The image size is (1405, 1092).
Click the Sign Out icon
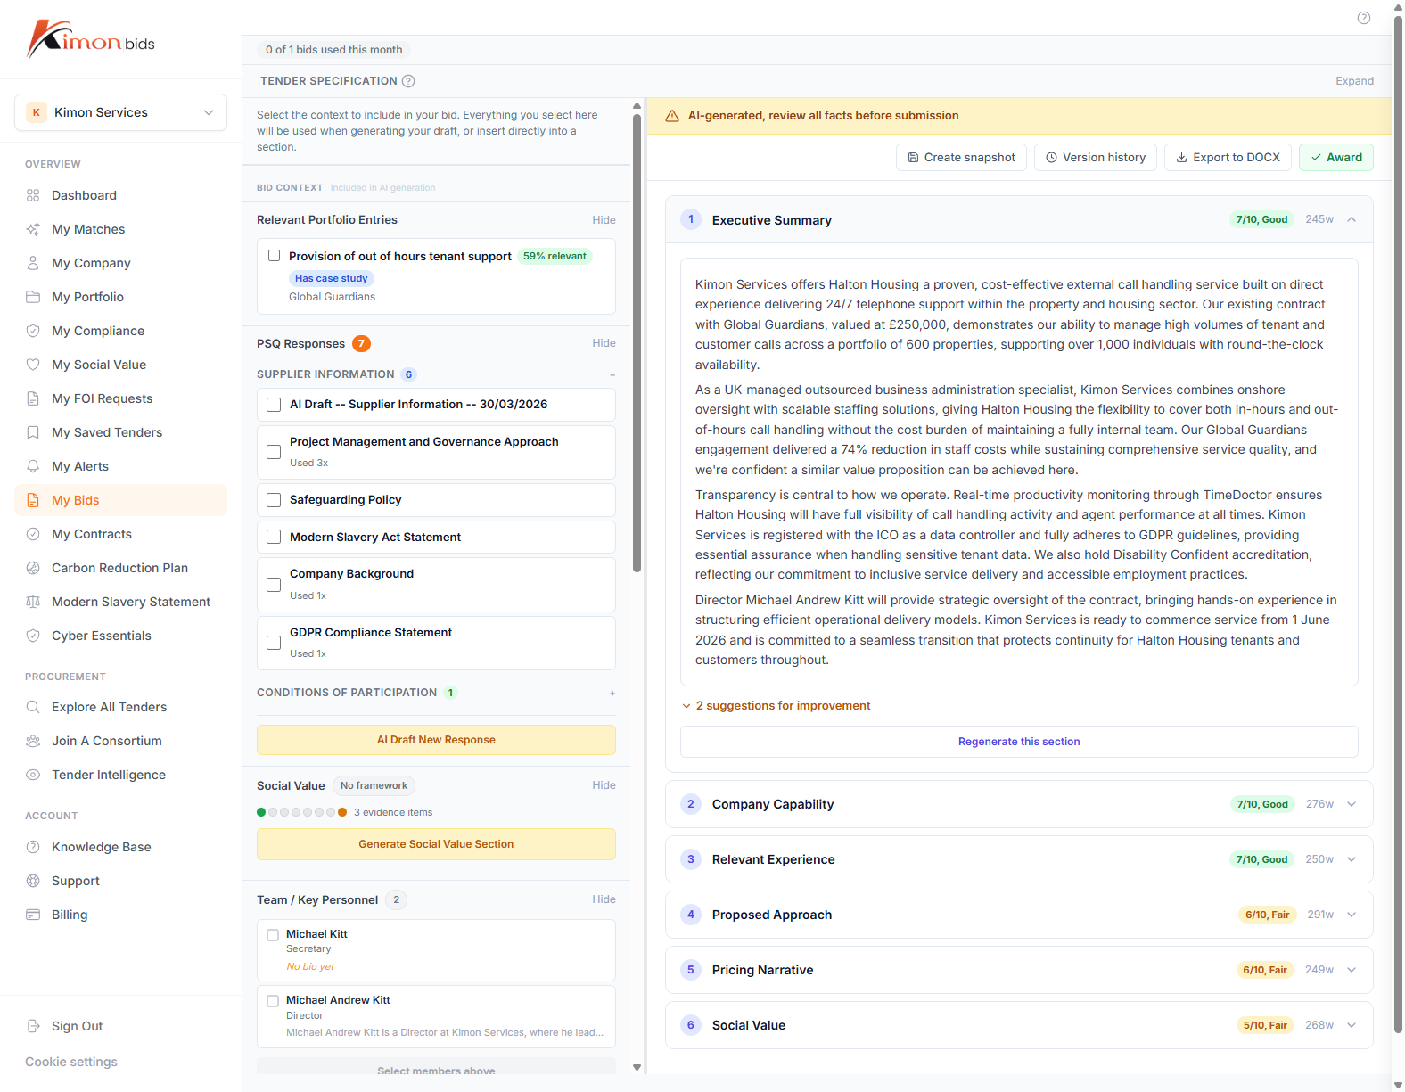point(33,1026)
